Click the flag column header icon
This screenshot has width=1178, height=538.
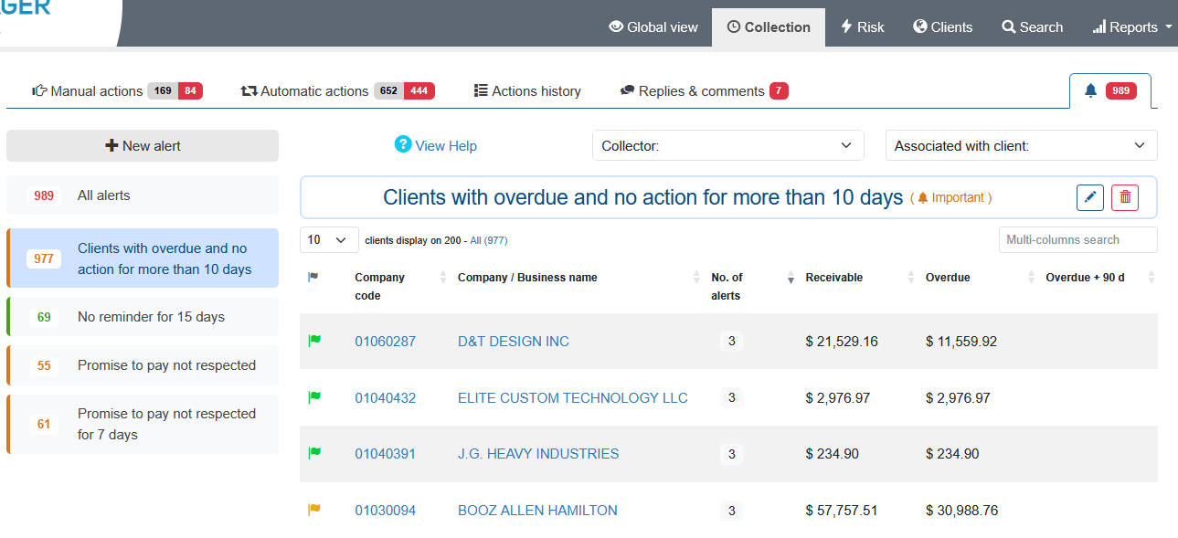(313, 277)
